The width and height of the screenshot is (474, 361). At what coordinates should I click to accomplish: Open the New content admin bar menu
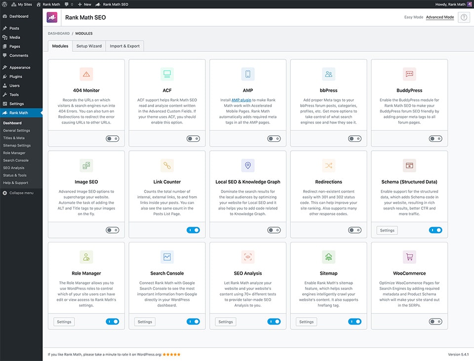(x=84, y=4)
